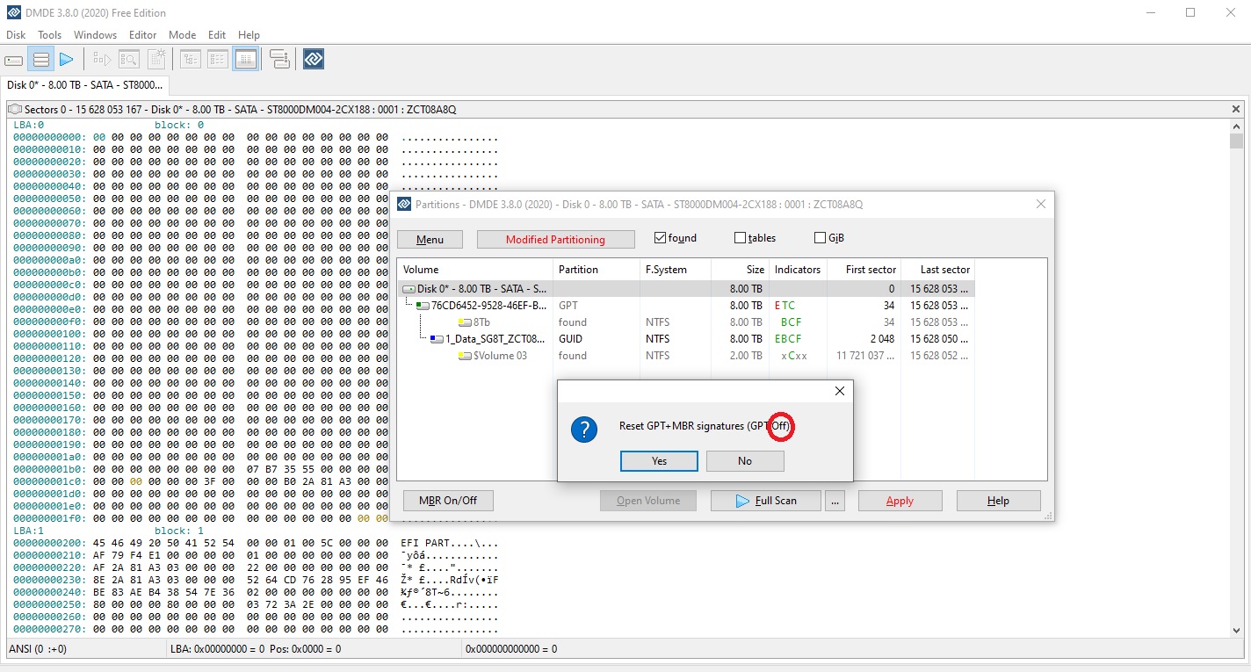
Task: Click the hex editor scrollbar up arrow
Action: [1236, 126]
